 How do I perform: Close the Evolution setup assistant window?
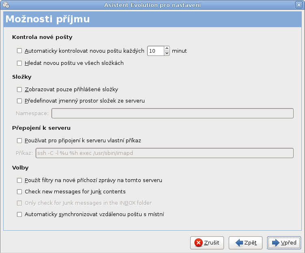pyautogui.click(x=299, y=5)
